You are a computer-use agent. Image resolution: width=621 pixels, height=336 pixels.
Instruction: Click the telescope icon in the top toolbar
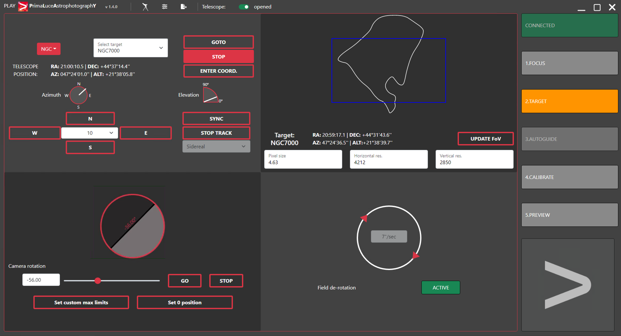[x=145, y=7]
